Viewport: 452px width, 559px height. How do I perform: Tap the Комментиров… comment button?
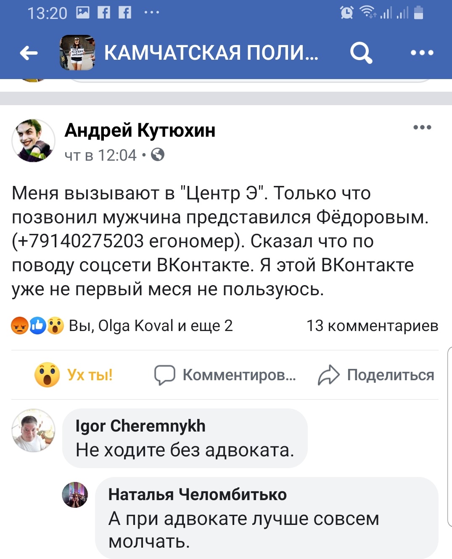[225, 375]
